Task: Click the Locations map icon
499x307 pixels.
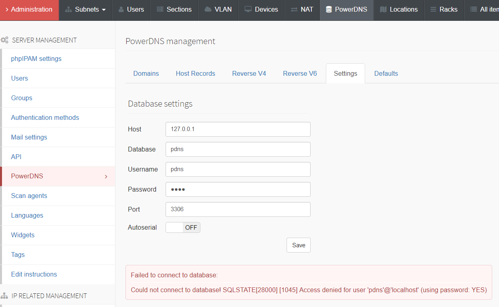Action: click(x=384, y=9)
